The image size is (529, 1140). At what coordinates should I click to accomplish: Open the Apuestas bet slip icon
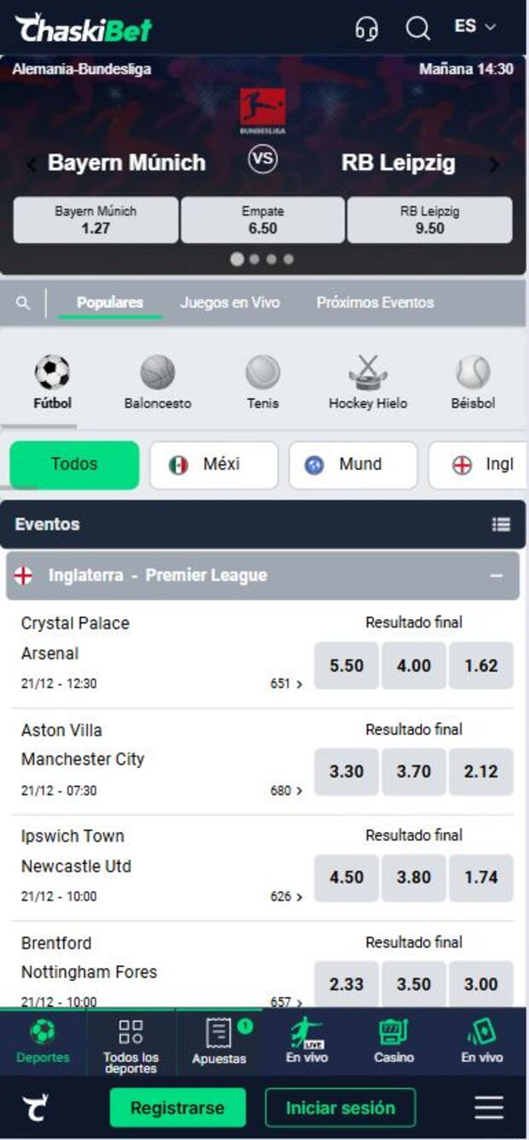tap(219, 1040)
